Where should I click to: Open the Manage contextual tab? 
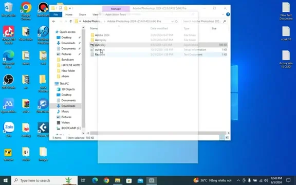(x=116, y=9)
